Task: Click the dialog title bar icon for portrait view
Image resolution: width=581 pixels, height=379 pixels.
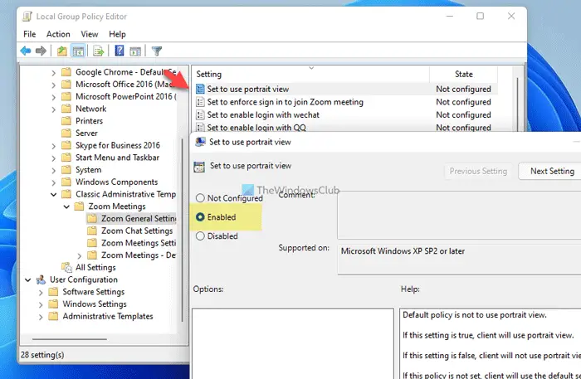Action: (201, 142)
